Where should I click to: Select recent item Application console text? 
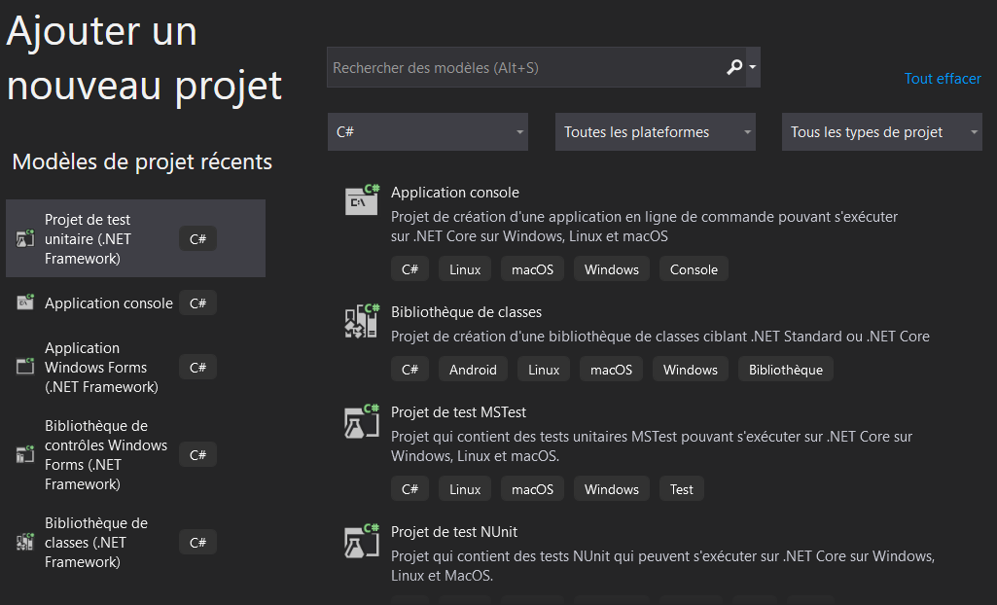(109, 303)
